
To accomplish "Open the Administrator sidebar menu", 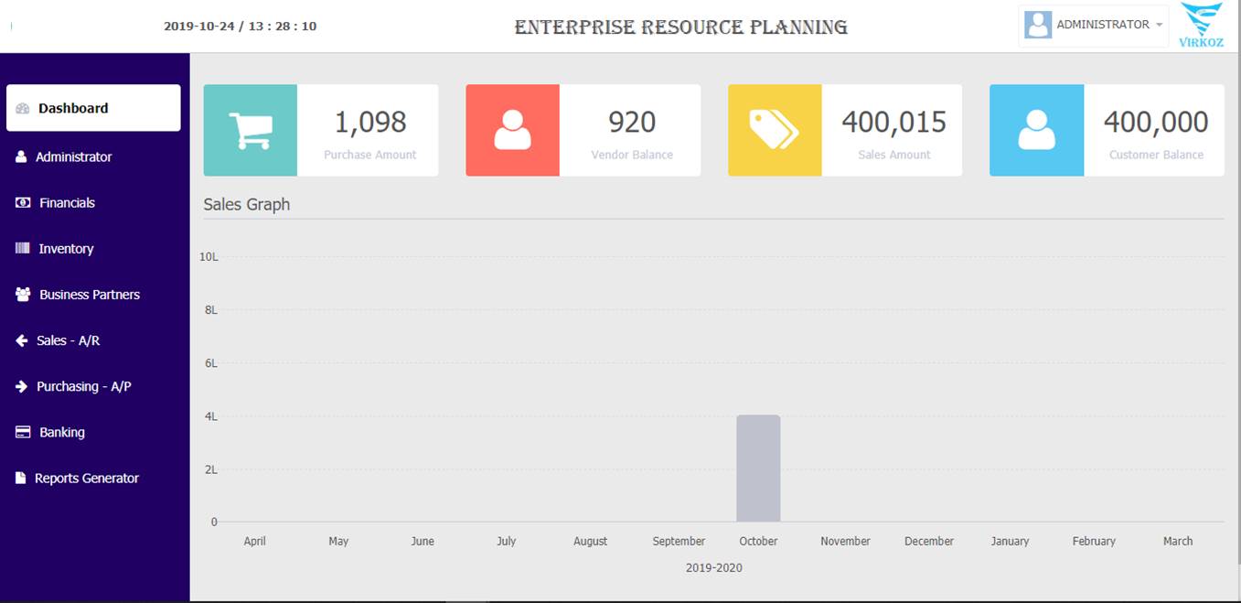I will click(x=73, y=157).
